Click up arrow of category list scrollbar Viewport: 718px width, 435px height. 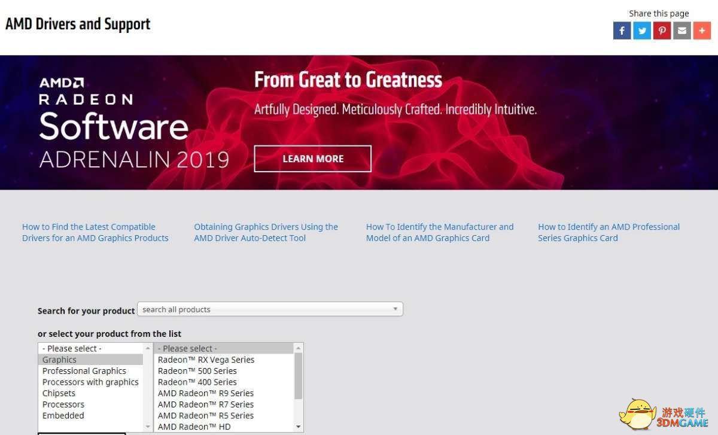point(148,348)
